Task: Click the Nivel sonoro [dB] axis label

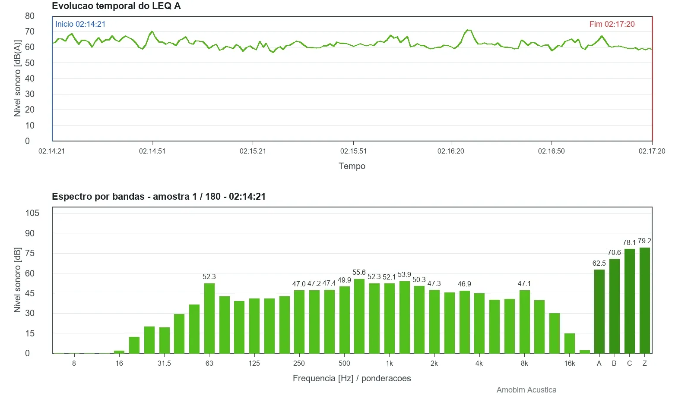Action: coord(18,280)
